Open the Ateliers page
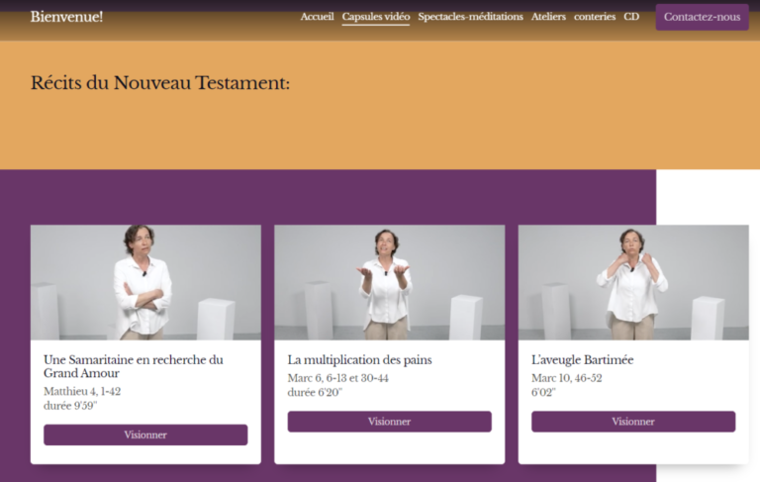 pyautogui.click(x=548, y=17)
